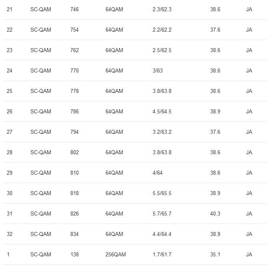Select the 256QAM modulation cell
Image resolution: width=267 pixels, height=268 pixels.
point(116,254)
